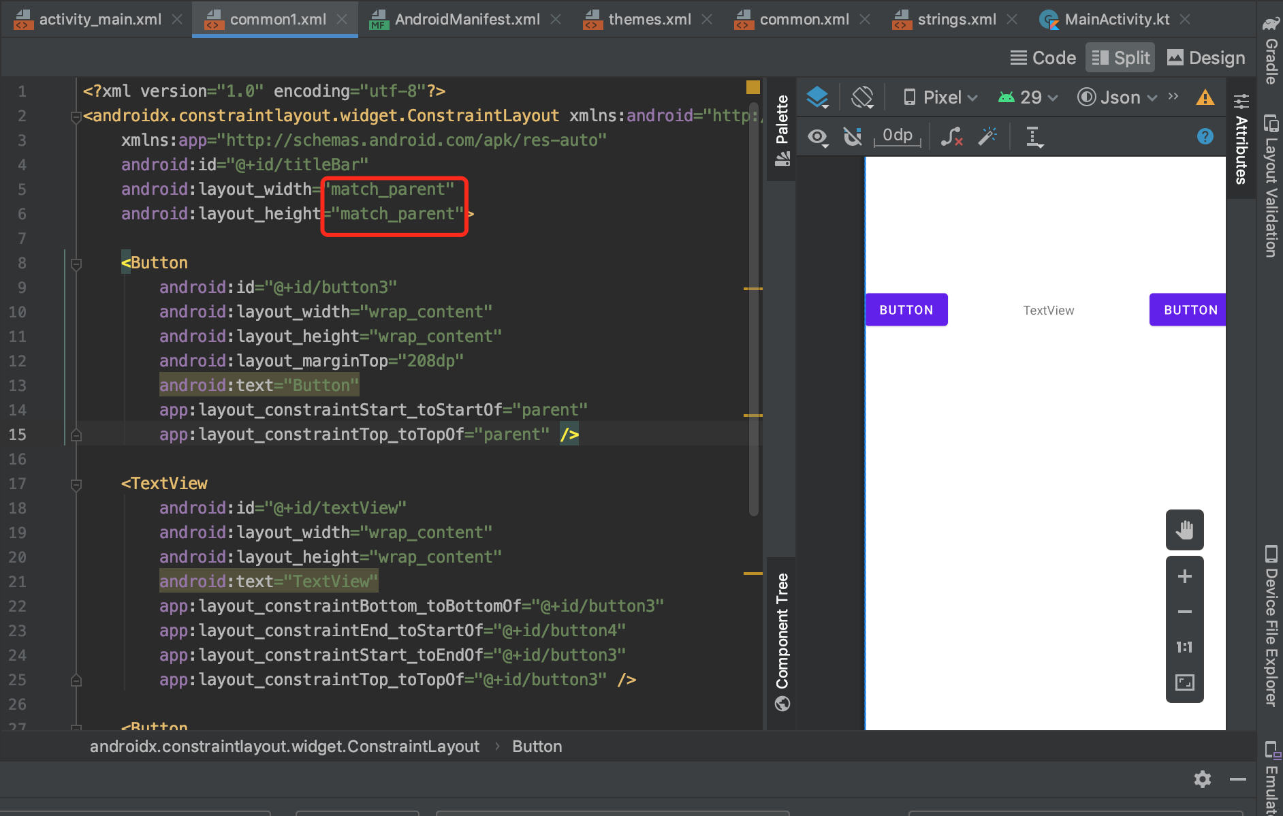The width and height of the screenshot is (1283, 816).
Task: Click the yellow inspection indicator square
Action: (753, 87)
